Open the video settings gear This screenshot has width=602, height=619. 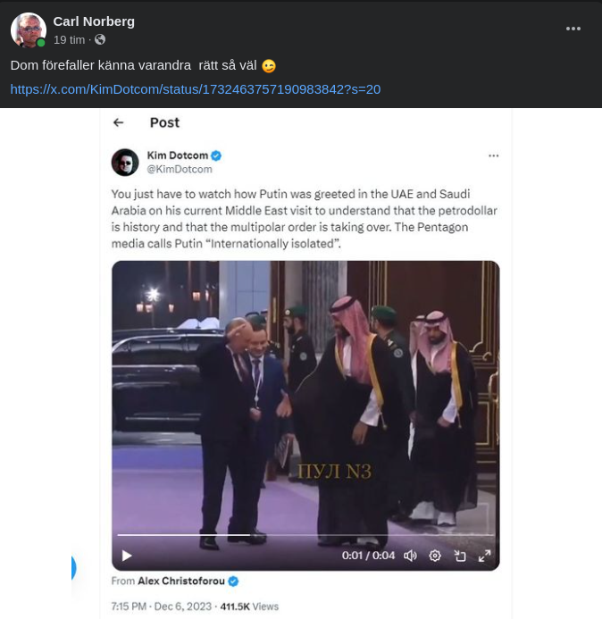tap(435, 556)
